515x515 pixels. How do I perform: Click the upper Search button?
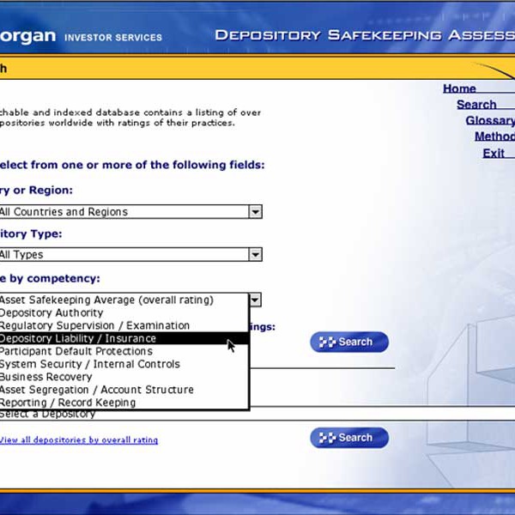pyautogui.click(x=348, y=342)
